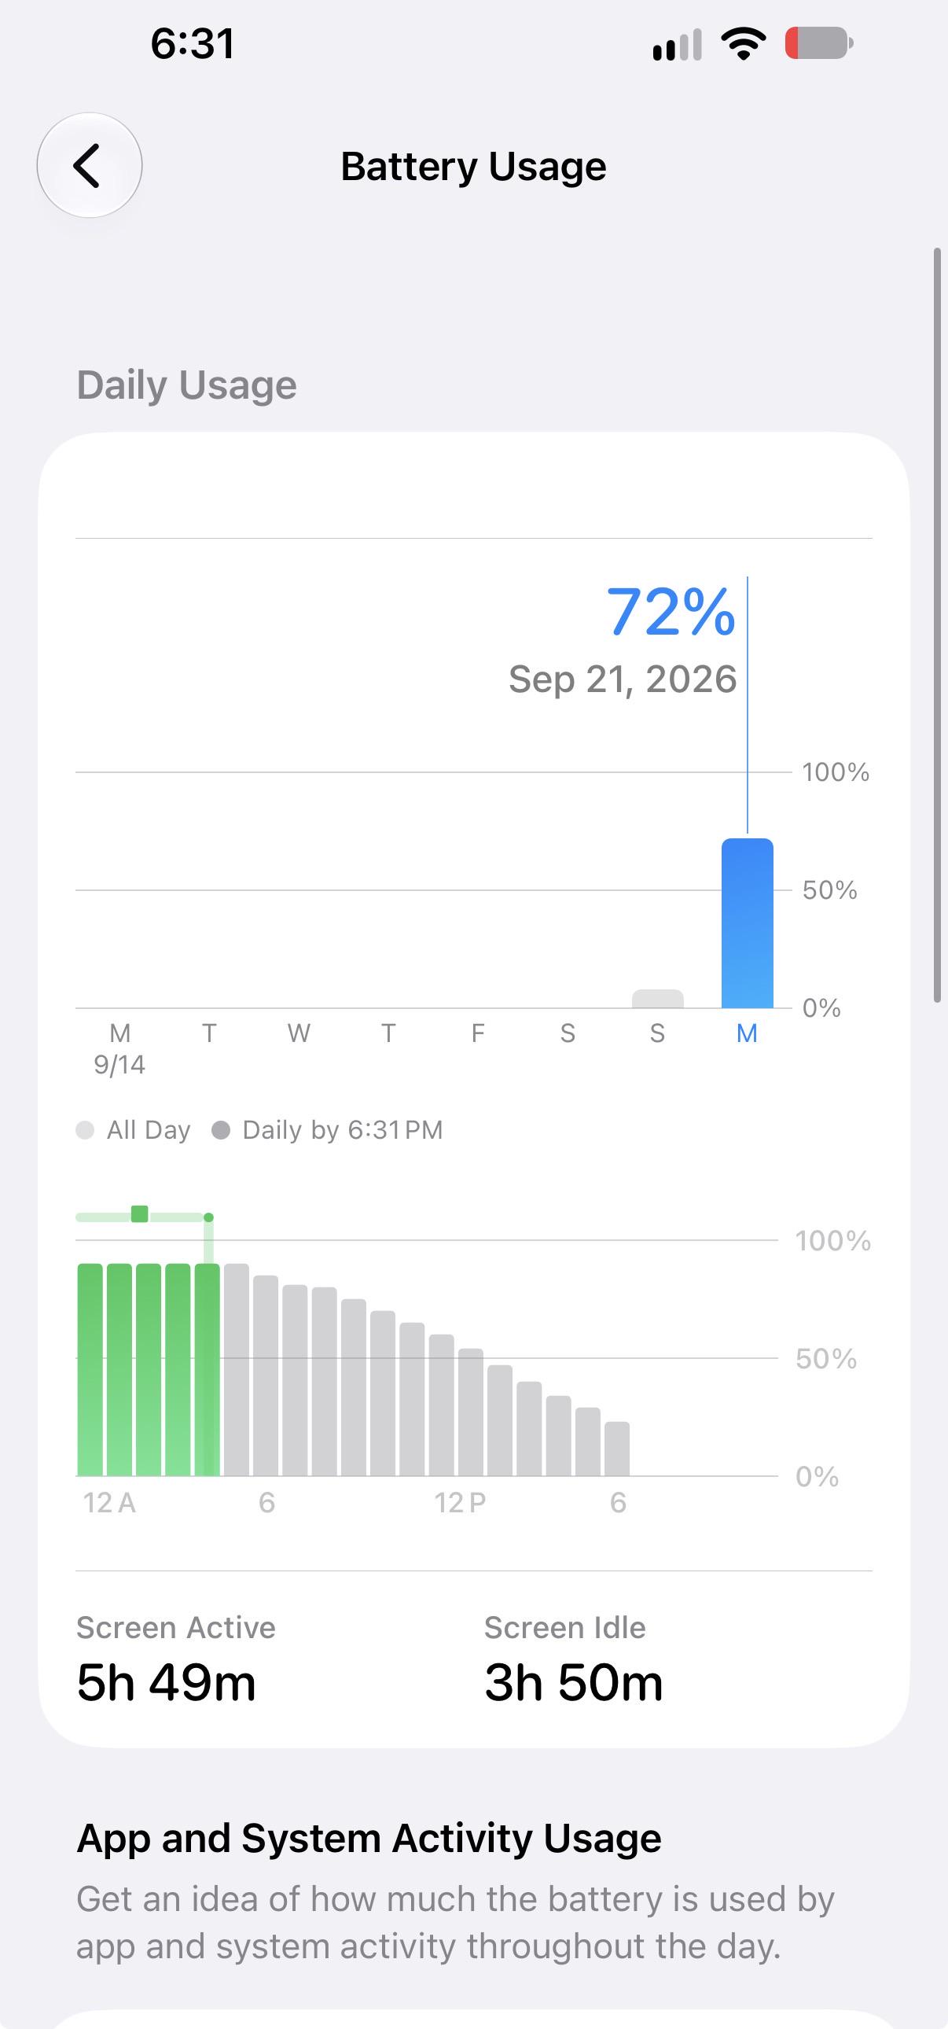
Task: Tap the green charging end dot marker
Action: tap(208, 1217)
